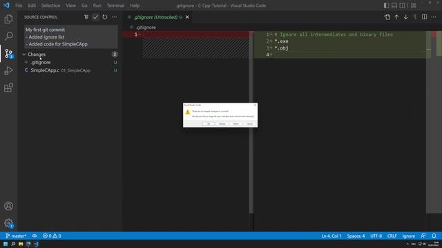
Task: Click Ln 4, Col 1 in status bar
Action: pos(331,236)
